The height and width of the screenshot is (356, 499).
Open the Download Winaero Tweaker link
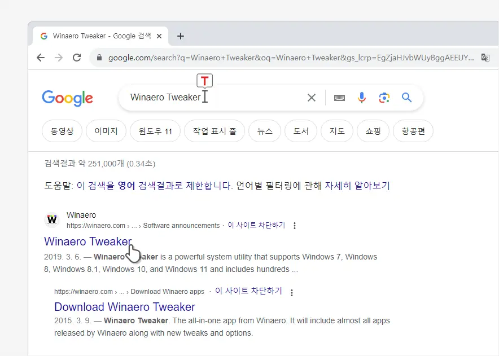124,307
